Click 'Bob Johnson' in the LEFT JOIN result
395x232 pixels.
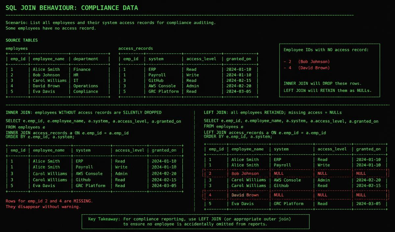(245, 173)
